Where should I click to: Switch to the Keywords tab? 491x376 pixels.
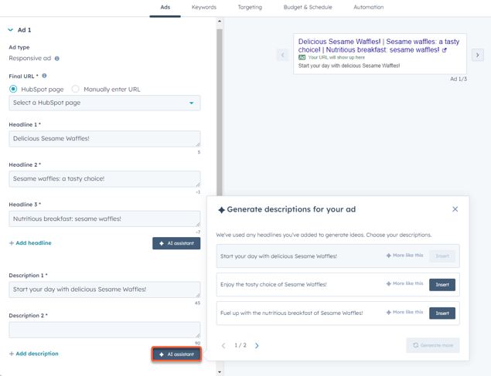(204, 8)
